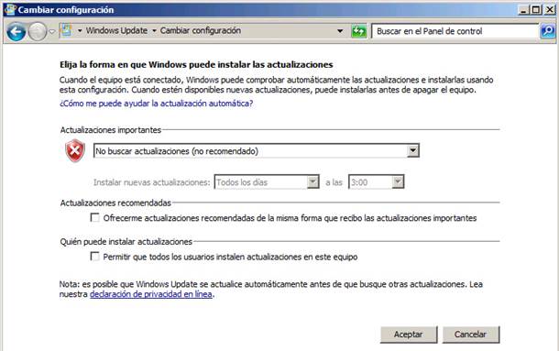Open the Windows Update breadcrumb
Screen dimensions: 559x351
coord(116,30)
